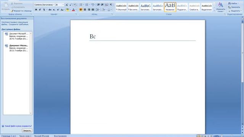
Task: Apply subscript formatting
Action: (x=54, y=10)
